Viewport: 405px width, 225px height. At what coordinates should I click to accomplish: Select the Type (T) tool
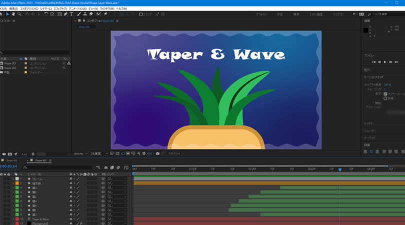pyautogui.click(x=72, y=14)
